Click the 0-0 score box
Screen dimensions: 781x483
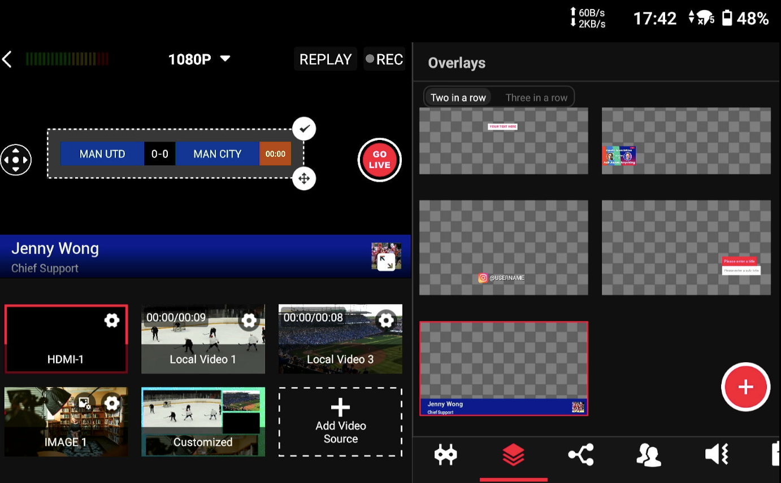tap(160, 154)
